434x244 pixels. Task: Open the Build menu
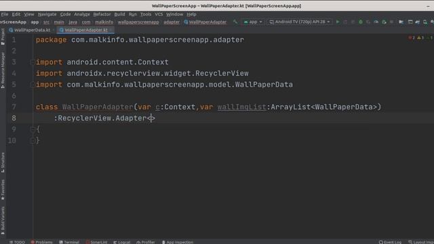click(x=119, y=14)
